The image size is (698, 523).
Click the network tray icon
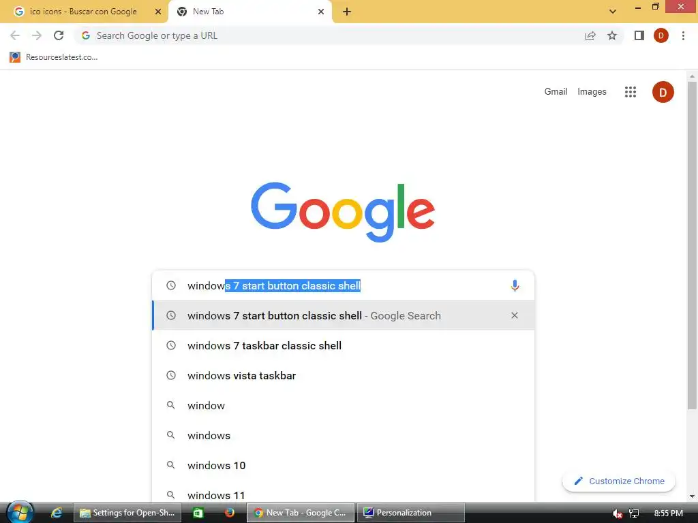click(634, 513)
